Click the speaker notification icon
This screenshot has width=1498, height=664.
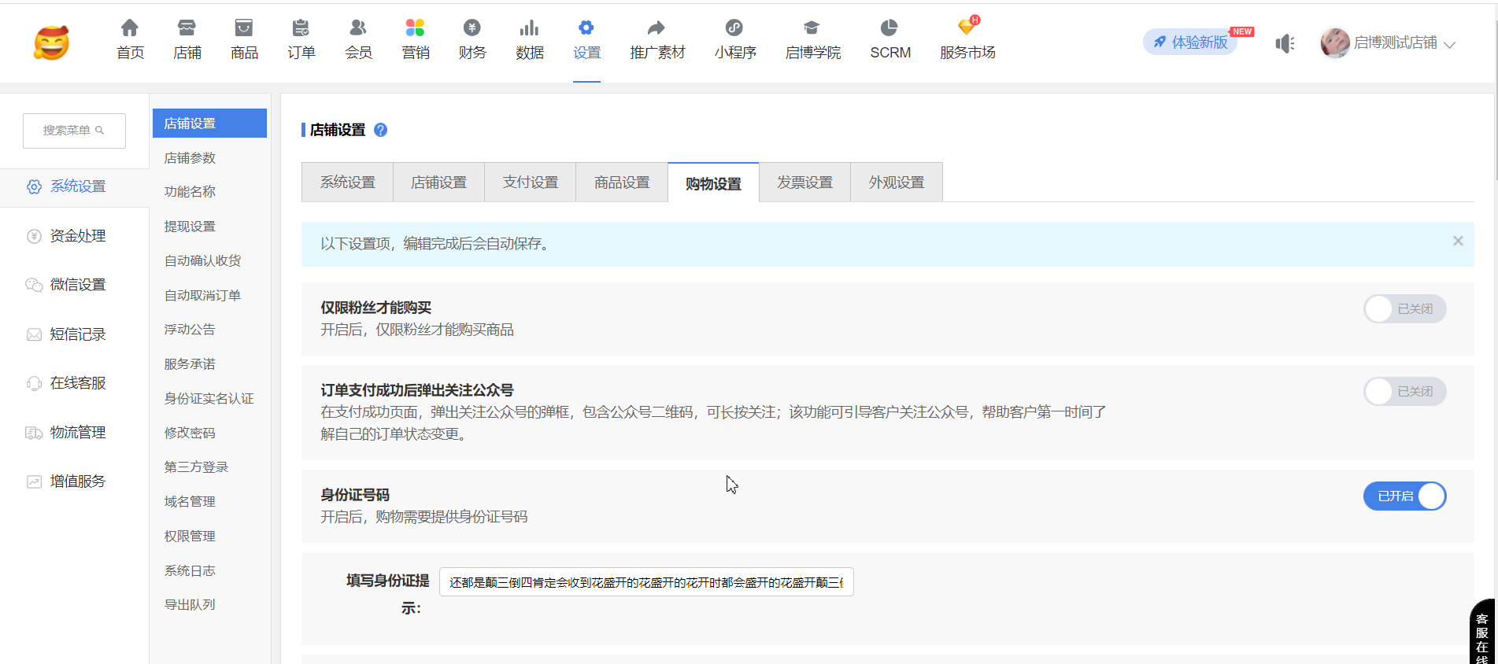tap(1285, 43)
